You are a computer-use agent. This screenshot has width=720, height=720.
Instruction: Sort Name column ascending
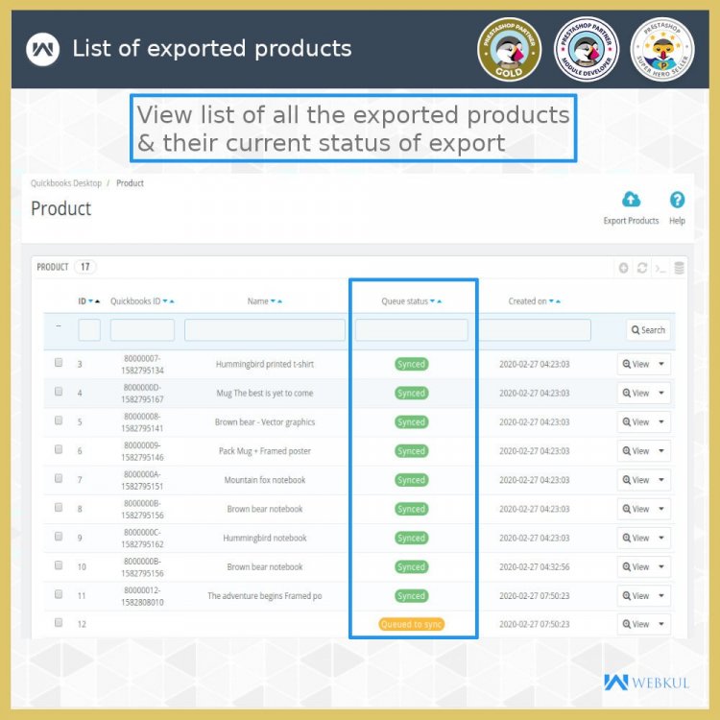tap(279, 301)
